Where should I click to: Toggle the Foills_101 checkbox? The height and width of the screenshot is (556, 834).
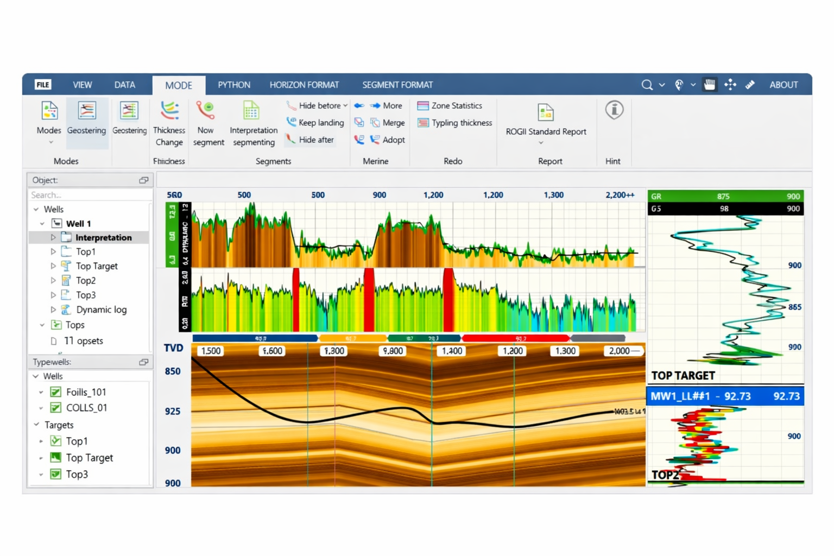coord(55,392)
